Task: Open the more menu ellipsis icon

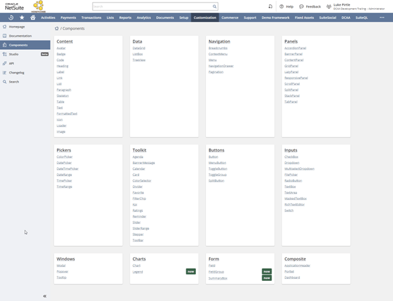Action: (382, 18)
